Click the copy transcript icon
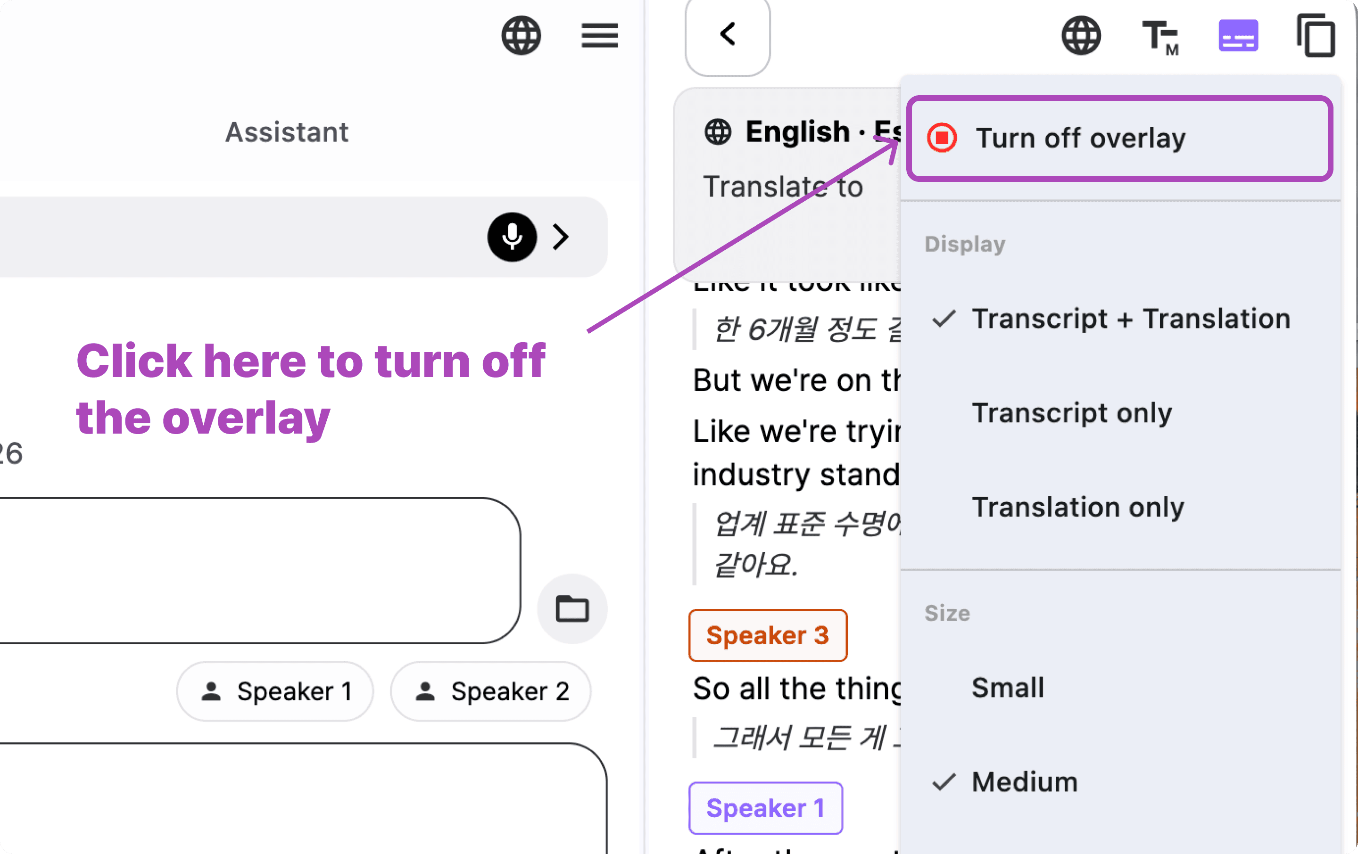 pos(1316,35)
